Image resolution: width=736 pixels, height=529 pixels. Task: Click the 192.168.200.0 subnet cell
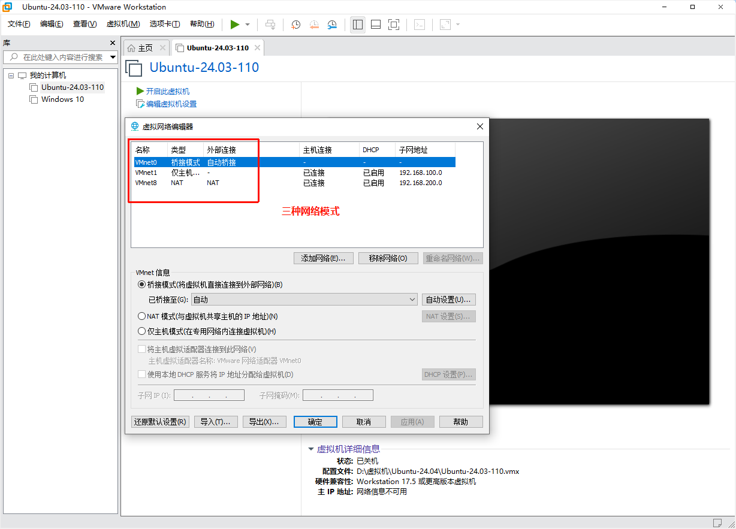click(x=421, y=183)
